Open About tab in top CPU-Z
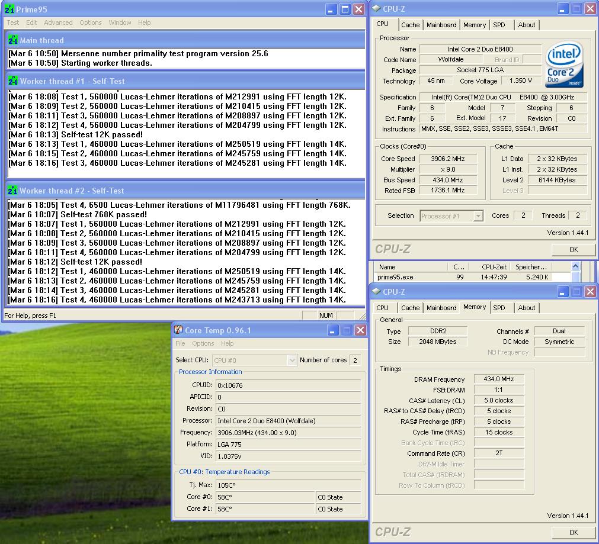599x544 pixels. pyautogui.click(x=526, y=25)
